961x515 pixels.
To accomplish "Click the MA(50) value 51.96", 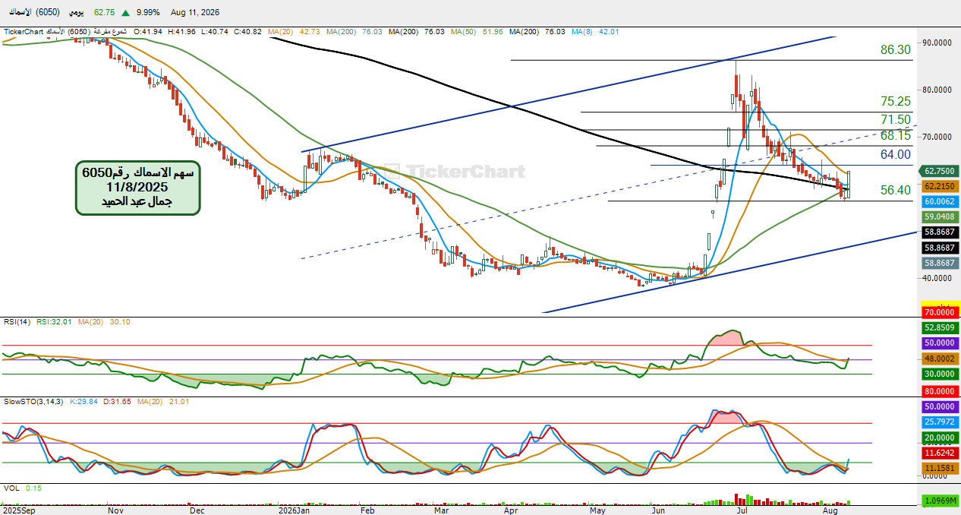I will 493,31.
